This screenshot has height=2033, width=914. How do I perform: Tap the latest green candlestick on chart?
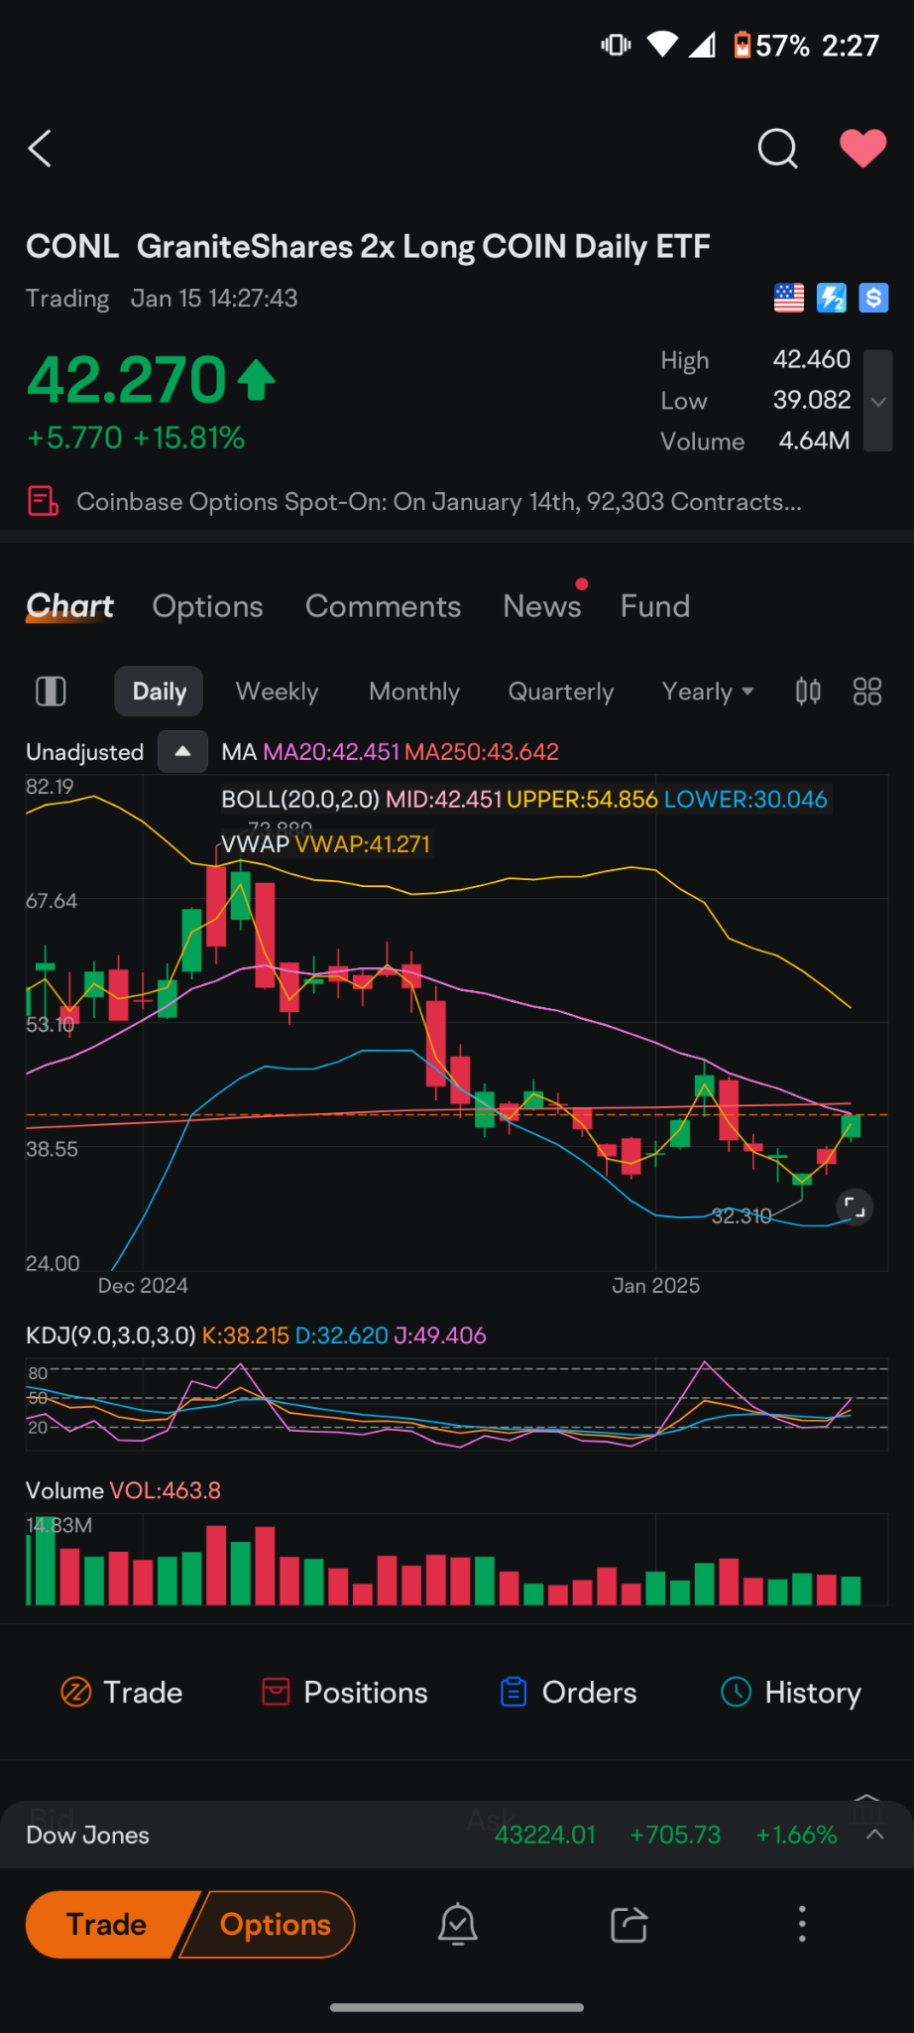pyautogui.click(x=851, y=1126)
